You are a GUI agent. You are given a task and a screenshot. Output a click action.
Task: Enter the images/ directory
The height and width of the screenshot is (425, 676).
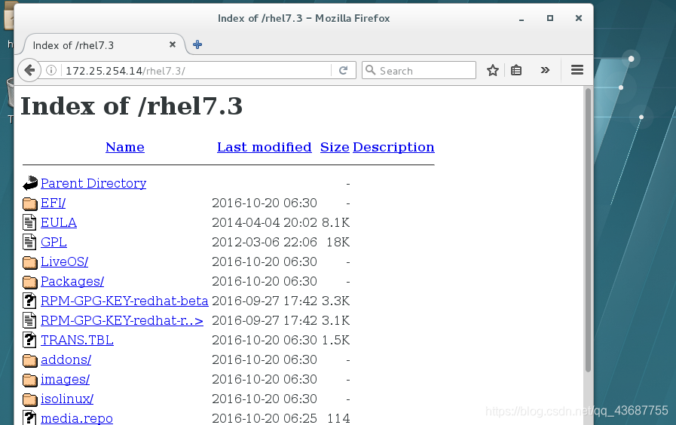tap(65, 379)
